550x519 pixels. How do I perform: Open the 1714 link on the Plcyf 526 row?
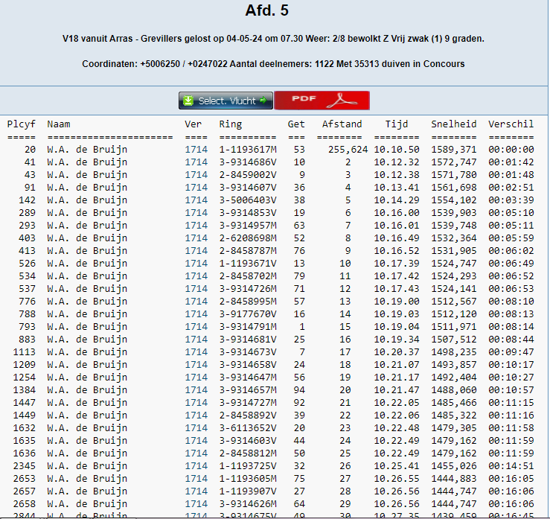[196, 264]
